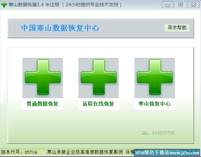Close the 寒山数据恢复 window
The height and width of the screenshot is (157, 201).
tap(193, 5)
